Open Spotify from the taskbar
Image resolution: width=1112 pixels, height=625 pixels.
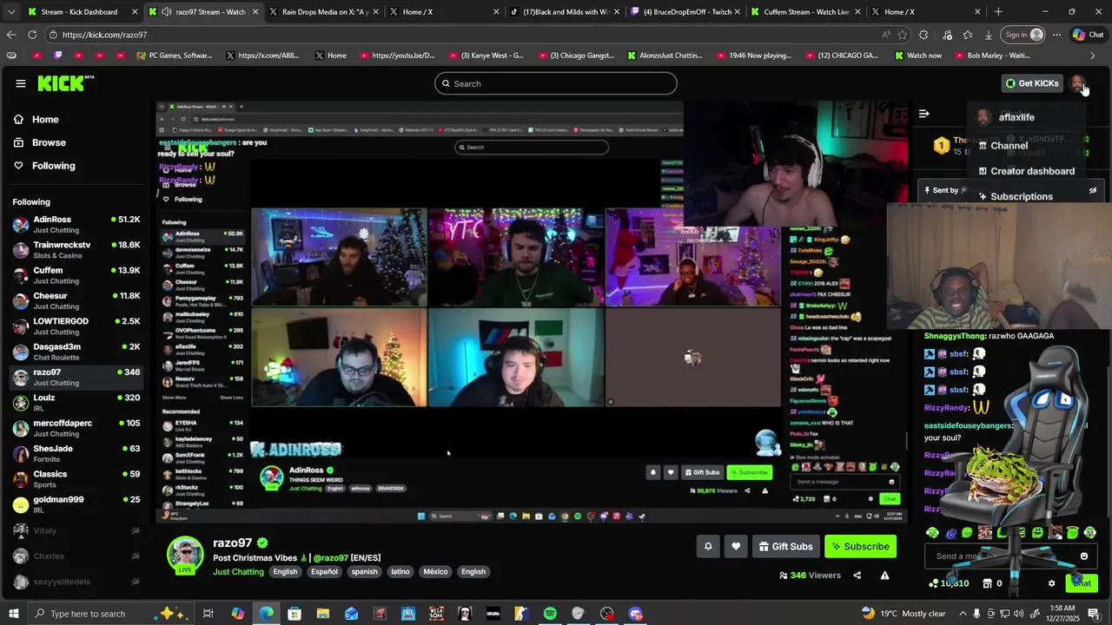550,614
